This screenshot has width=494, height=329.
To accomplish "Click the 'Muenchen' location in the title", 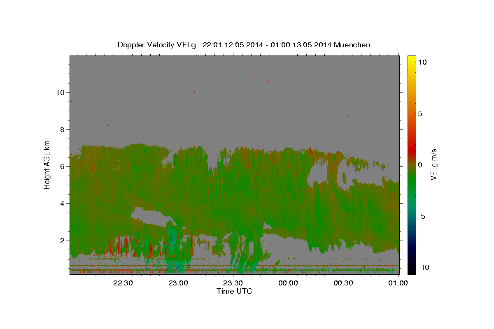I will pyautogui.click(x=352, y=45).
